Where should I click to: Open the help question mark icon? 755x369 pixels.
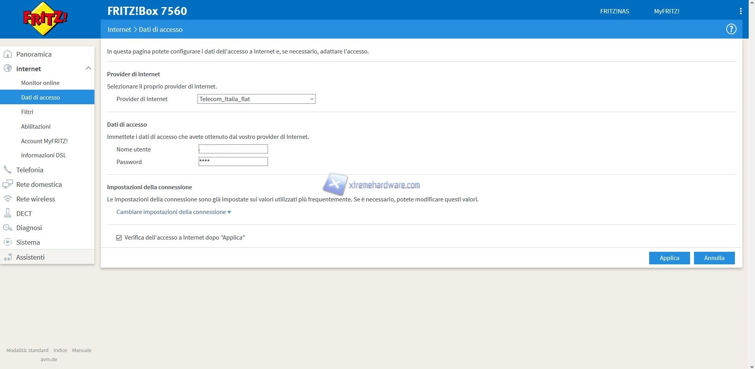(731, 29)
